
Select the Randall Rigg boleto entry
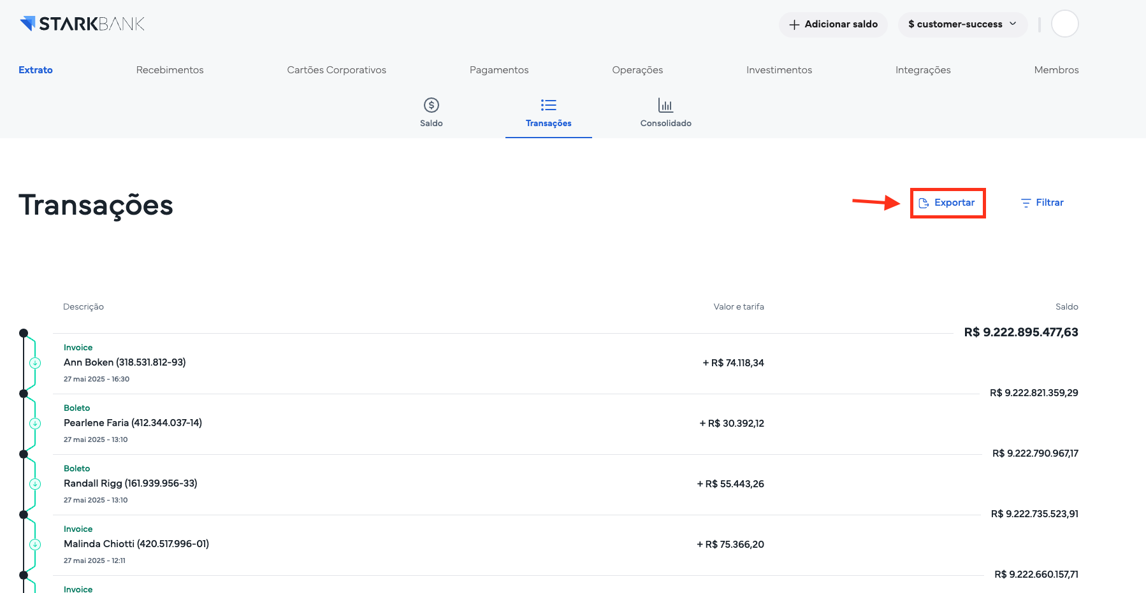click(131, 483)
